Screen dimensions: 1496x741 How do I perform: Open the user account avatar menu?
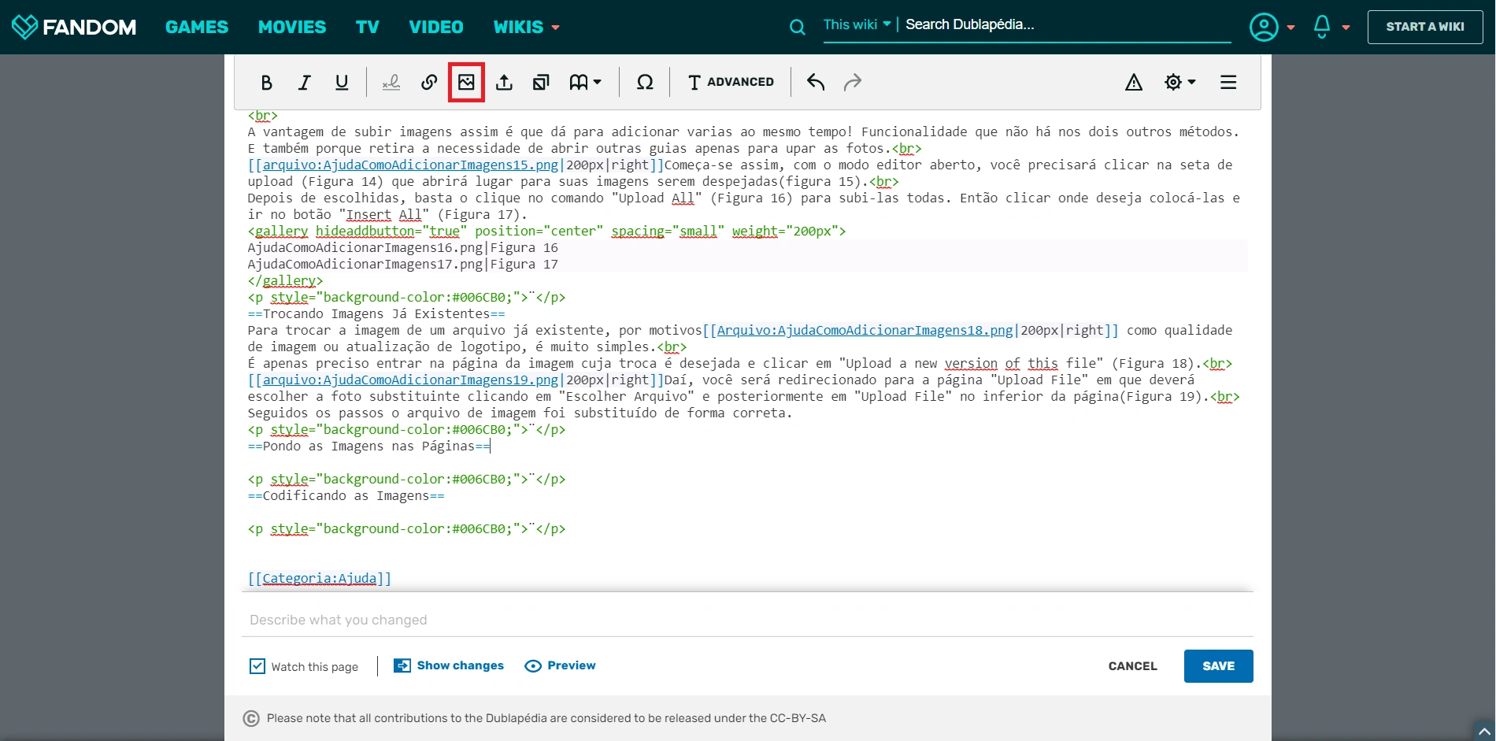coord(1271,27)
